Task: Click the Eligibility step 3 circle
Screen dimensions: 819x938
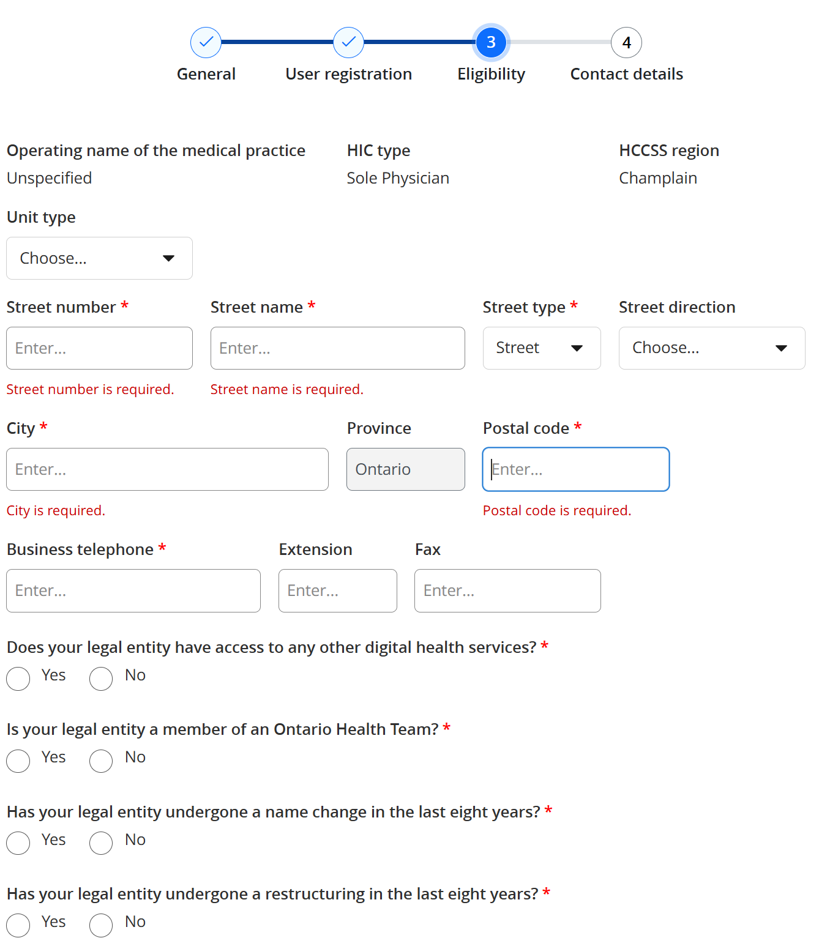Action: pyautogui.click(x=491, y=42)
